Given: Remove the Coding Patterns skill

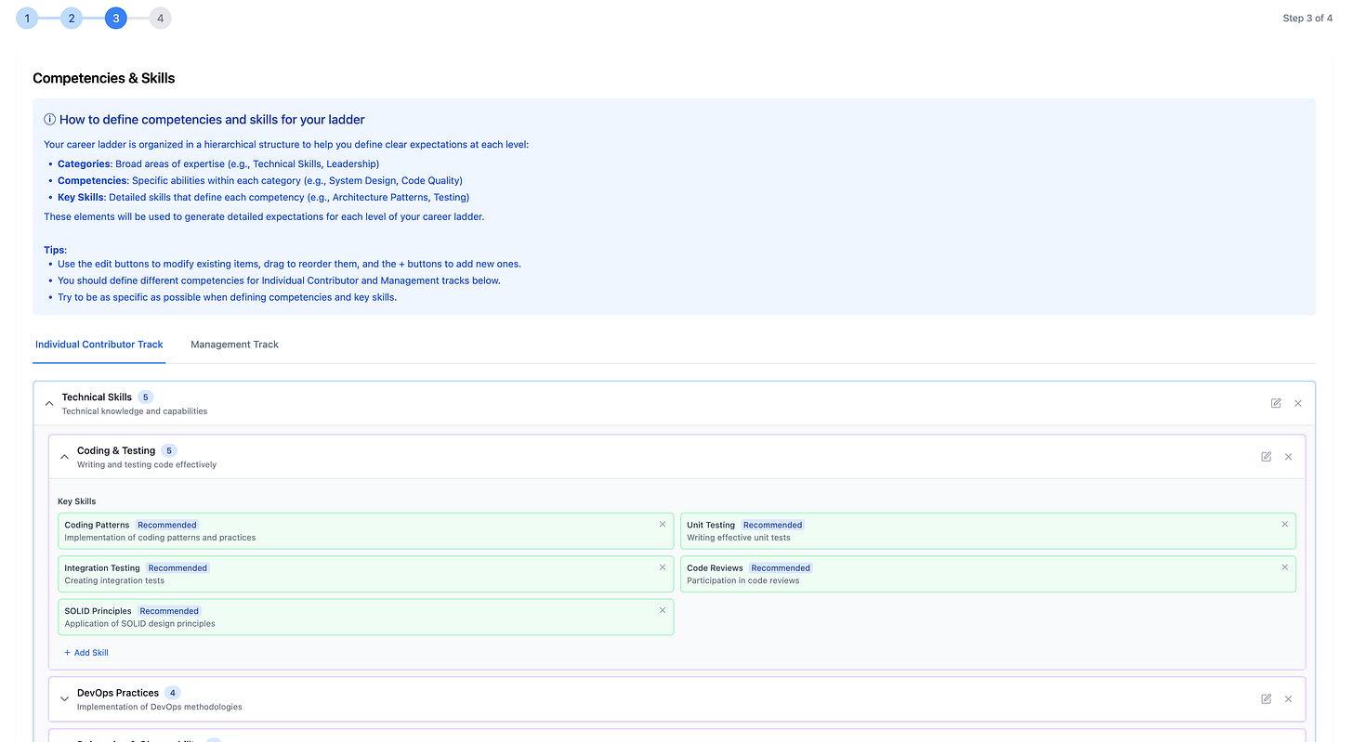Looking at the screenshot, I should [663, 524].
